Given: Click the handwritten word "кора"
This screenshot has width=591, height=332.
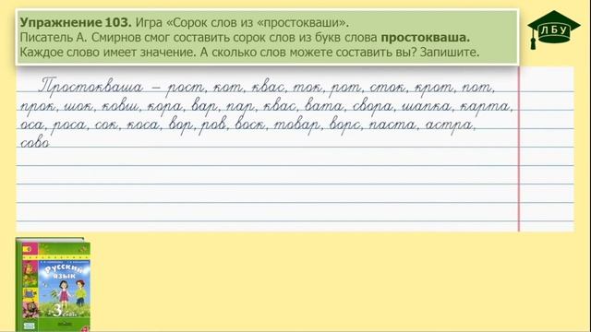Looking at the screenshot, I should (165, 108).
